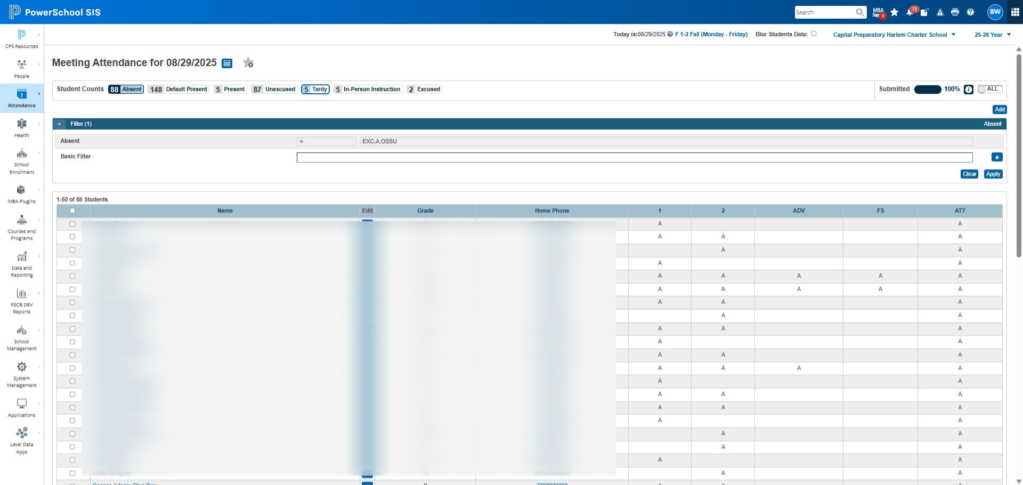Click into the Basic Filter text field

click(x=635, y=157)
